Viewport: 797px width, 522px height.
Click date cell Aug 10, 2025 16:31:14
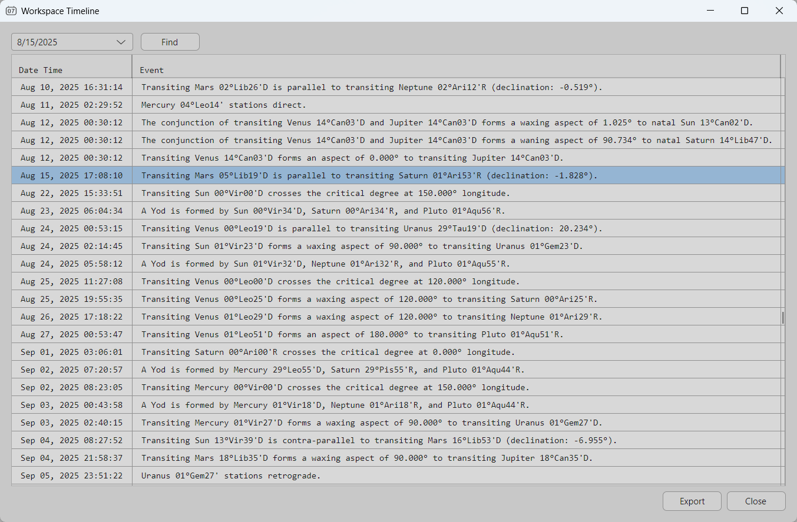coord(71,87)
